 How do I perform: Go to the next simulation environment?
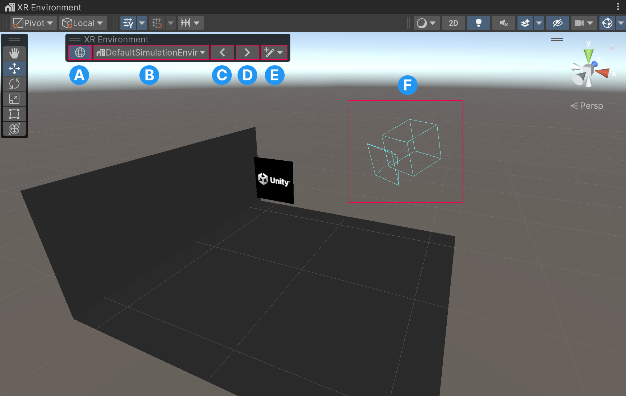pos(247,52)
